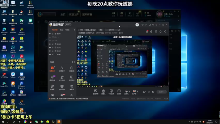Open Microsoft Edge desktop shortcut
Screen dimensions: 220x124
pyautogui.click(x=4, y=31)
